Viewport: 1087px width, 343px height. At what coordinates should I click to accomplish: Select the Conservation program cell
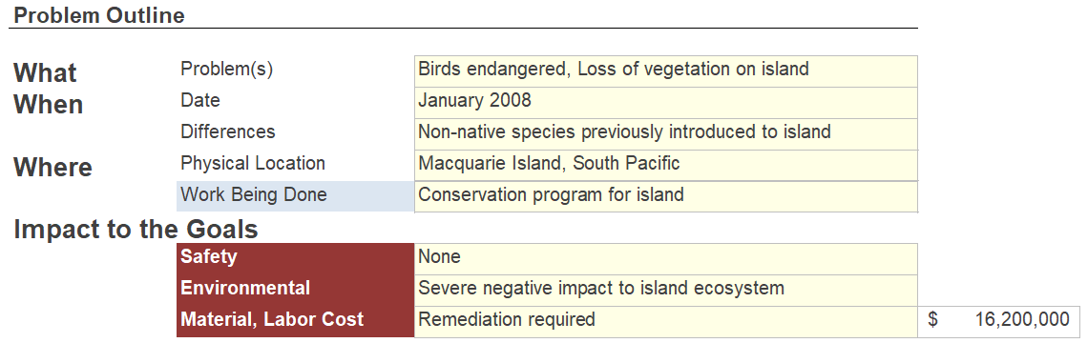[x=665, y=196]
